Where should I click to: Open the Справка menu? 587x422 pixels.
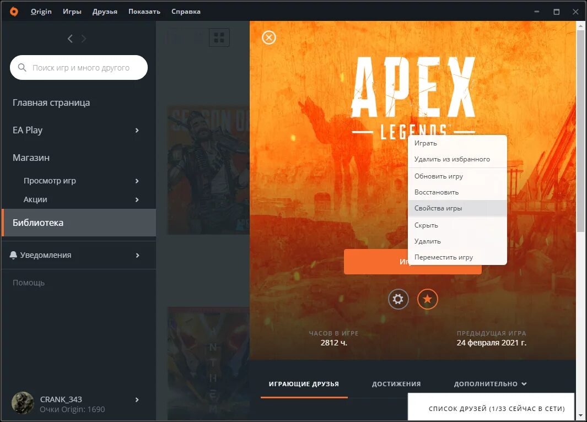(x=186, y=12)
